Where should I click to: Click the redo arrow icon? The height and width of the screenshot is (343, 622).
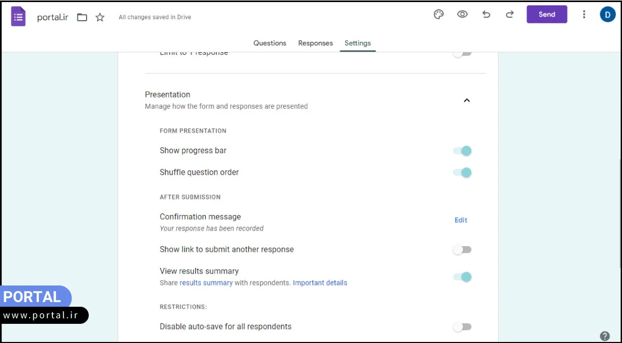[510, 15]
